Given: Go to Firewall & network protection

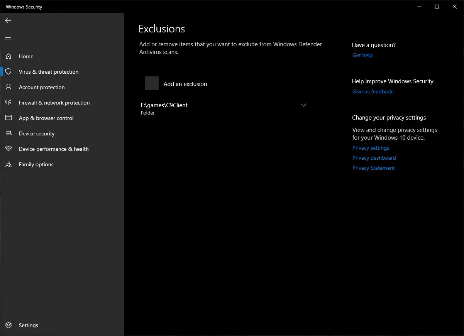Looking at the screenshot, I should point(54,103).
